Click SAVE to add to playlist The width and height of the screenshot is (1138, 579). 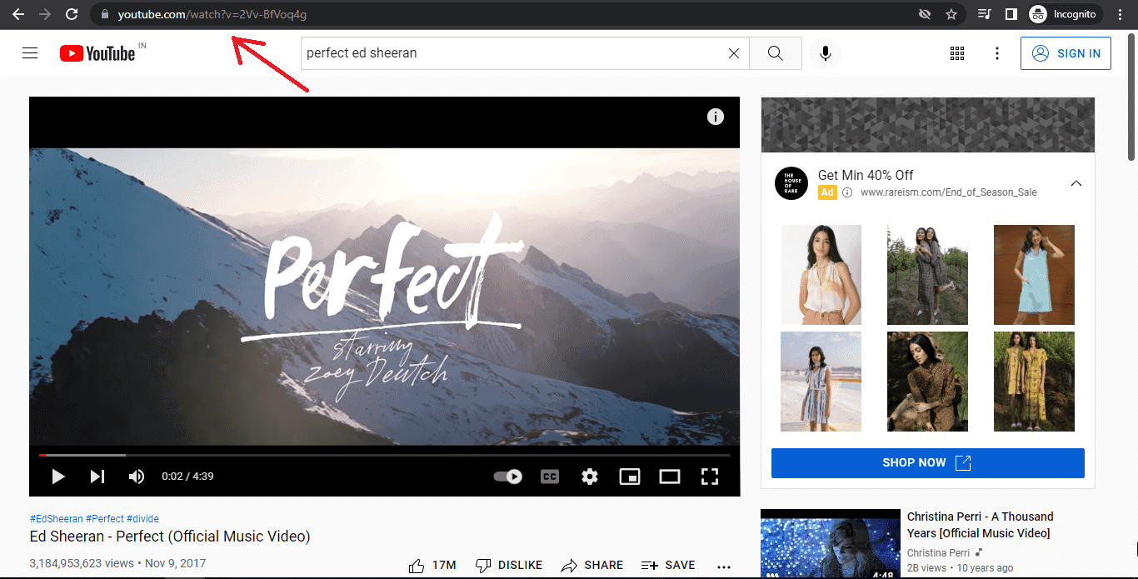(x=668, y=566)
